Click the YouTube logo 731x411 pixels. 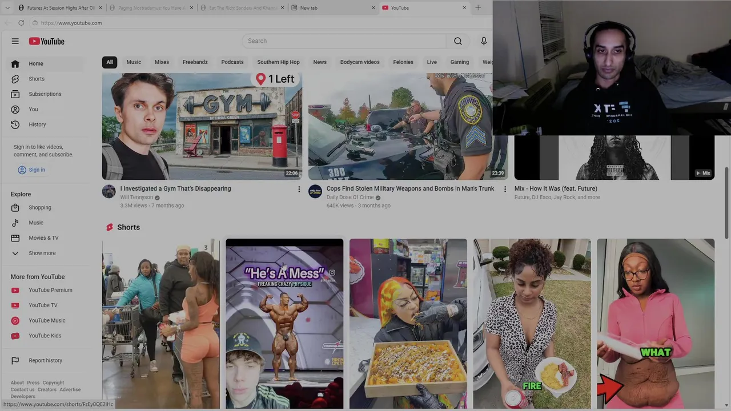pyautogui.click(x=47, y=41)
